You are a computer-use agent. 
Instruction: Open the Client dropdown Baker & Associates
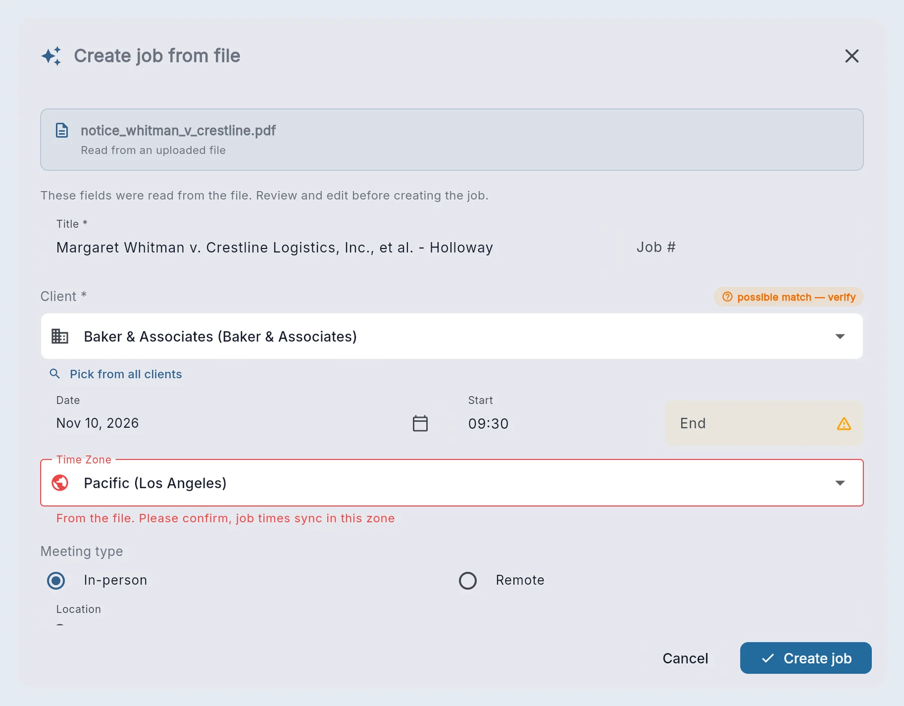click(x=452, y=336)
